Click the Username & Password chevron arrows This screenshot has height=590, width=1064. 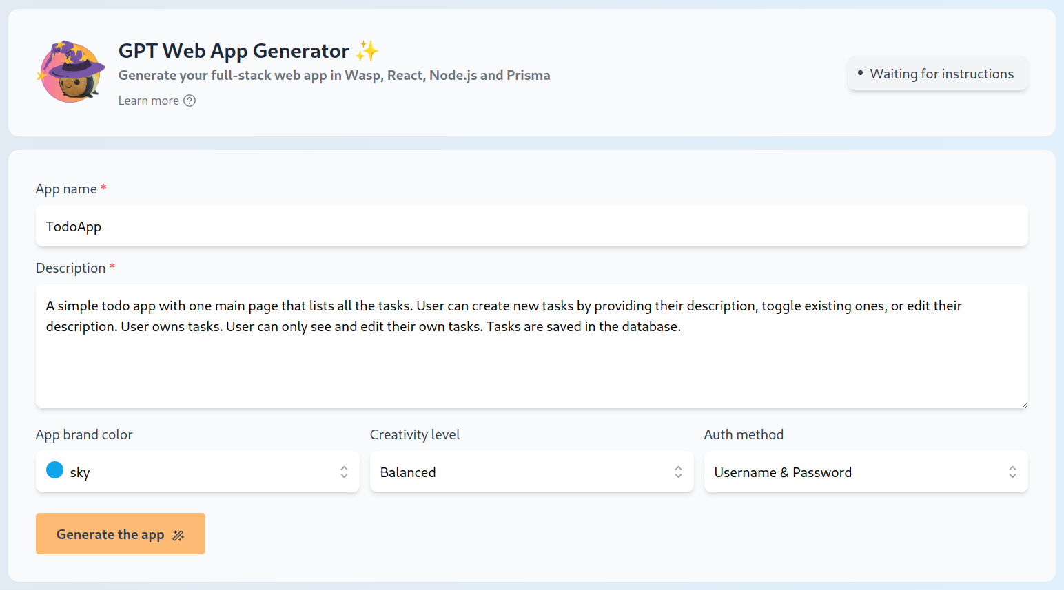coord(1012,472)
